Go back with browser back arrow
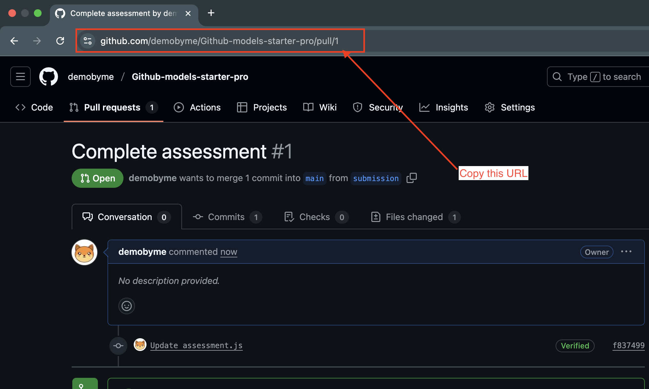649x389 pixels. tap(14, 41)
